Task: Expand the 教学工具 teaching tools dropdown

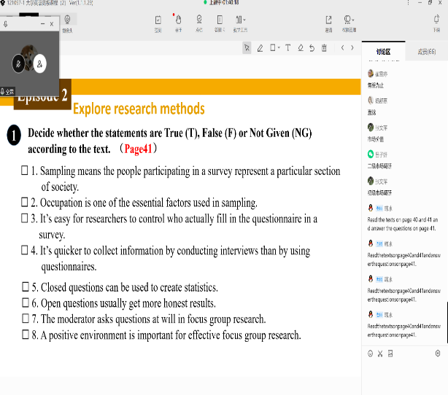Action: pos(239,23)
